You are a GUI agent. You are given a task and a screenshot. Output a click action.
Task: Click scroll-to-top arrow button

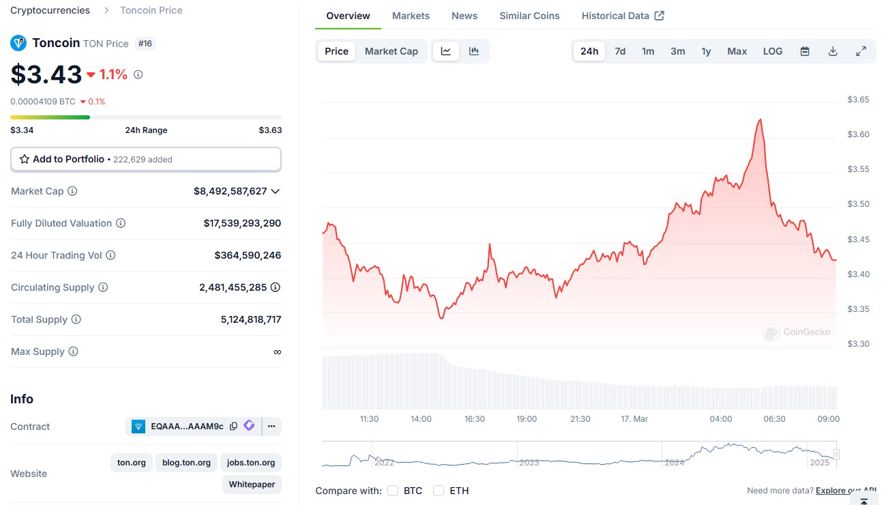[864, 500]
